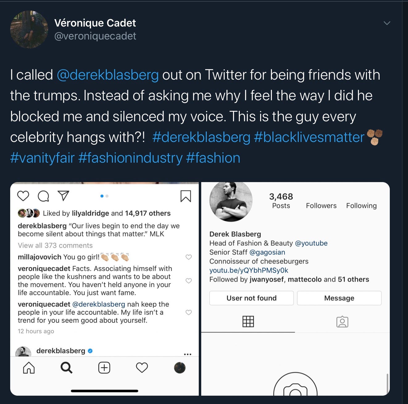Expand 'View all 373 comments'
The image size is (408, 404).
pyautogui.click(x=55, y=245)
